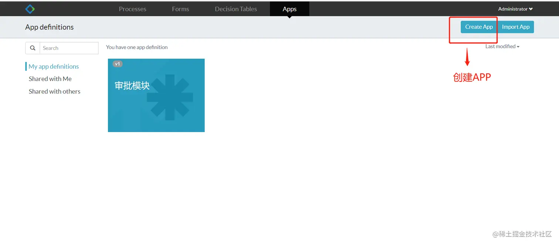The height and width of the screenshot is (245, 559).
Task: Open the Decision Tables tab
Action: (236, 9)
